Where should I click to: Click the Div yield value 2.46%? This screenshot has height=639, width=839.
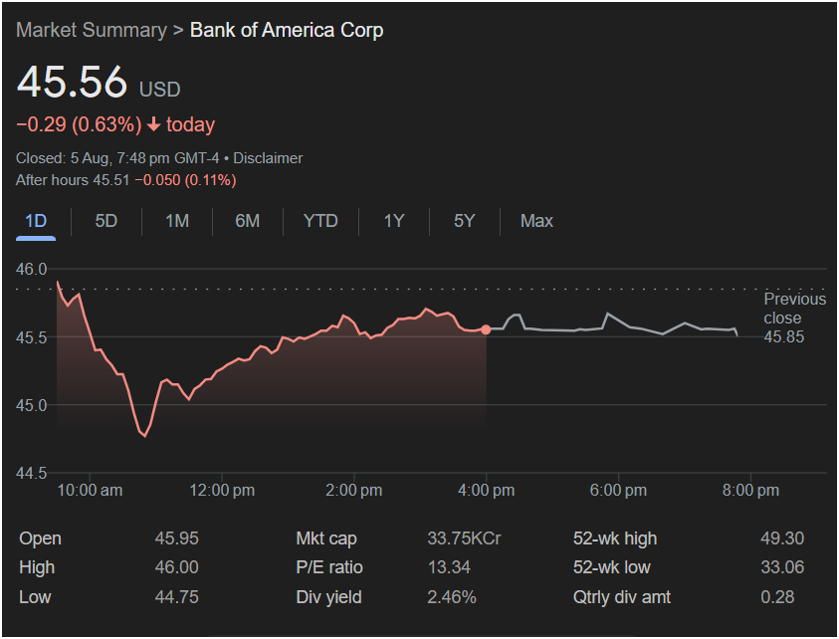452,597
